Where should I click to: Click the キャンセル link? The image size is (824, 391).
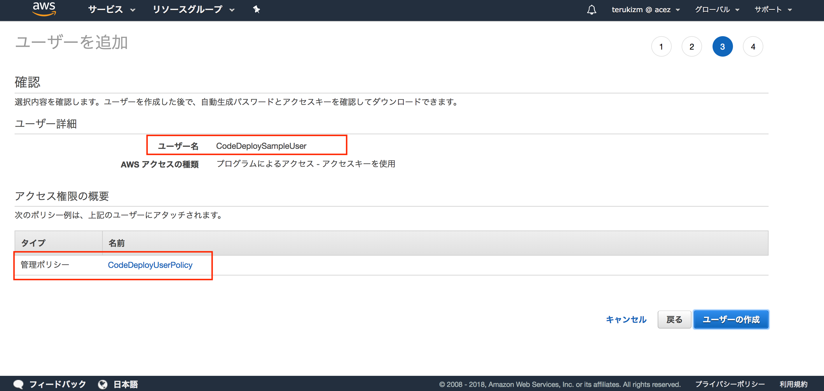(626, 319)
